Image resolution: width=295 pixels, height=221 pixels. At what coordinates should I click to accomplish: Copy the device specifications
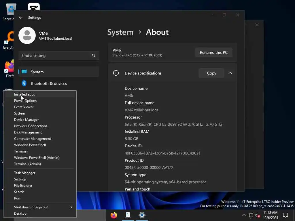211,73
